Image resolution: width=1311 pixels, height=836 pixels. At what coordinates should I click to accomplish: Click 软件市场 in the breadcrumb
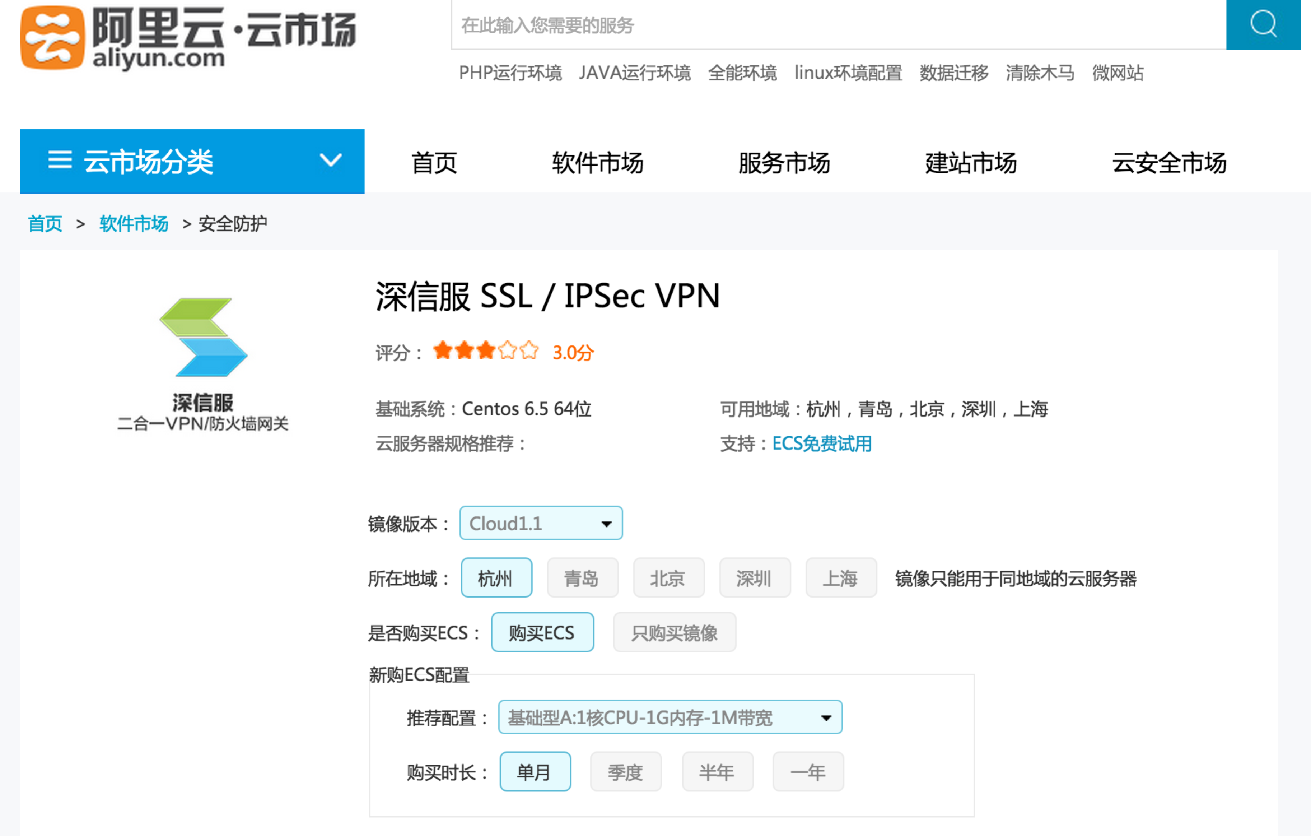134,224
